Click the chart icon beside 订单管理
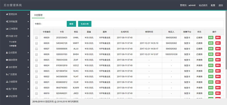 (x=7, y=29)
